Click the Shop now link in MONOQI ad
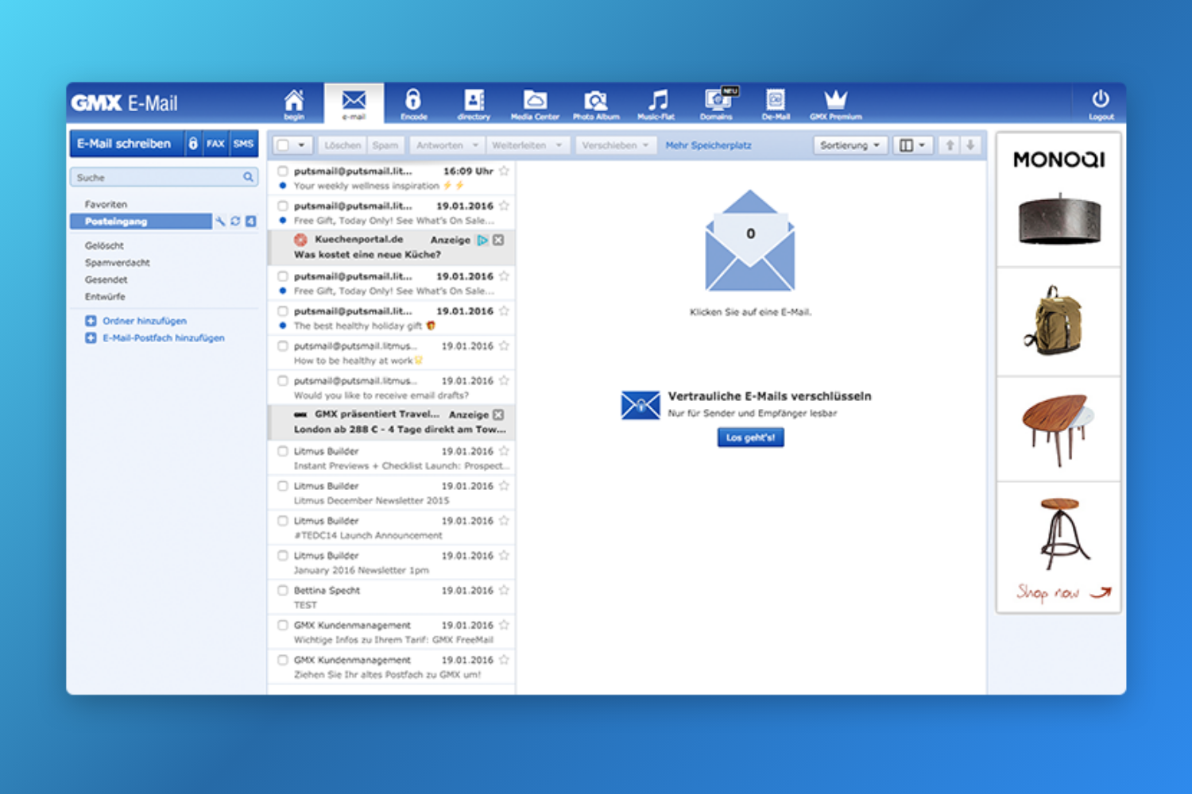Screen dimensions: 1192x794 [x=1063, y=592]
